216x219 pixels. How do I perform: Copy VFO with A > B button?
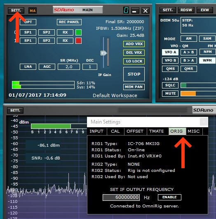point(189,52)
